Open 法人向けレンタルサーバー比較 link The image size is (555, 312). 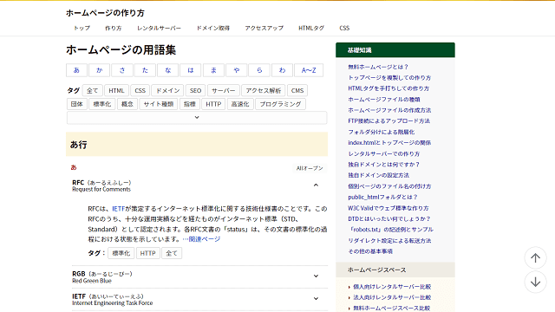click(x=392, y=297)
